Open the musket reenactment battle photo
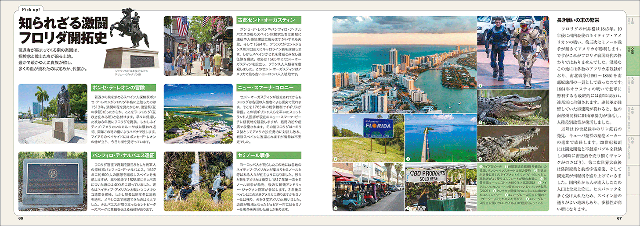This screenshot has width=640, height=226. [x=198, y=182]
